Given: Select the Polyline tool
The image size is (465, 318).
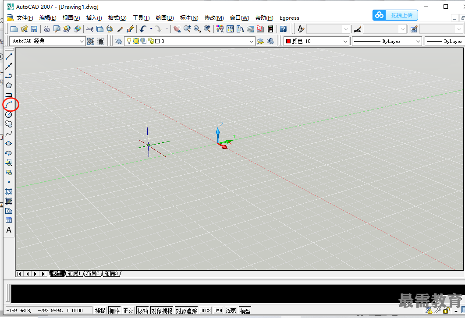Looking at the screenshot, I should click(9, 76).
